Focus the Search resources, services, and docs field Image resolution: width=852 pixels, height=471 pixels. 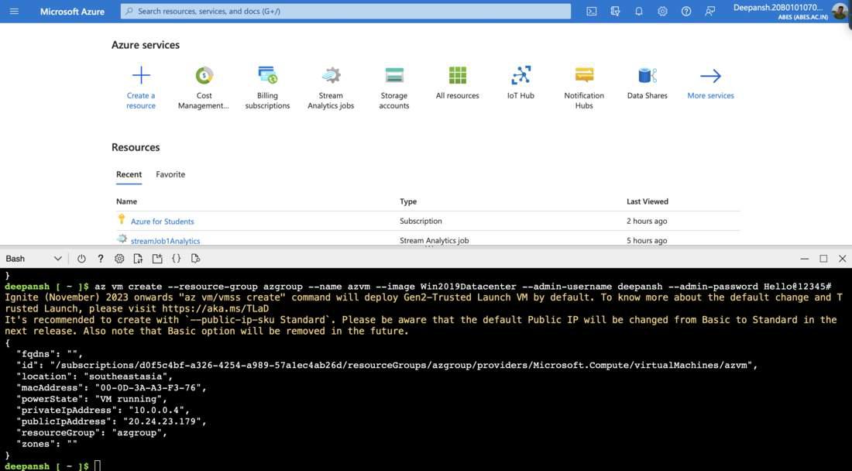[345, 11]
